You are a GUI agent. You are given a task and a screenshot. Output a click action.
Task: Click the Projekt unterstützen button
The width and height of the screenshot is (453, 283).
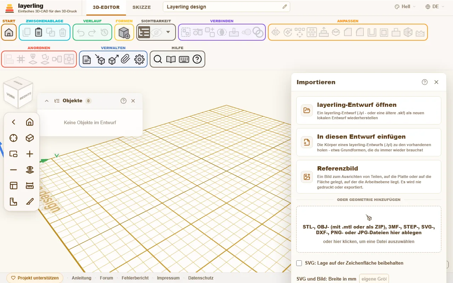click(35, 278)
